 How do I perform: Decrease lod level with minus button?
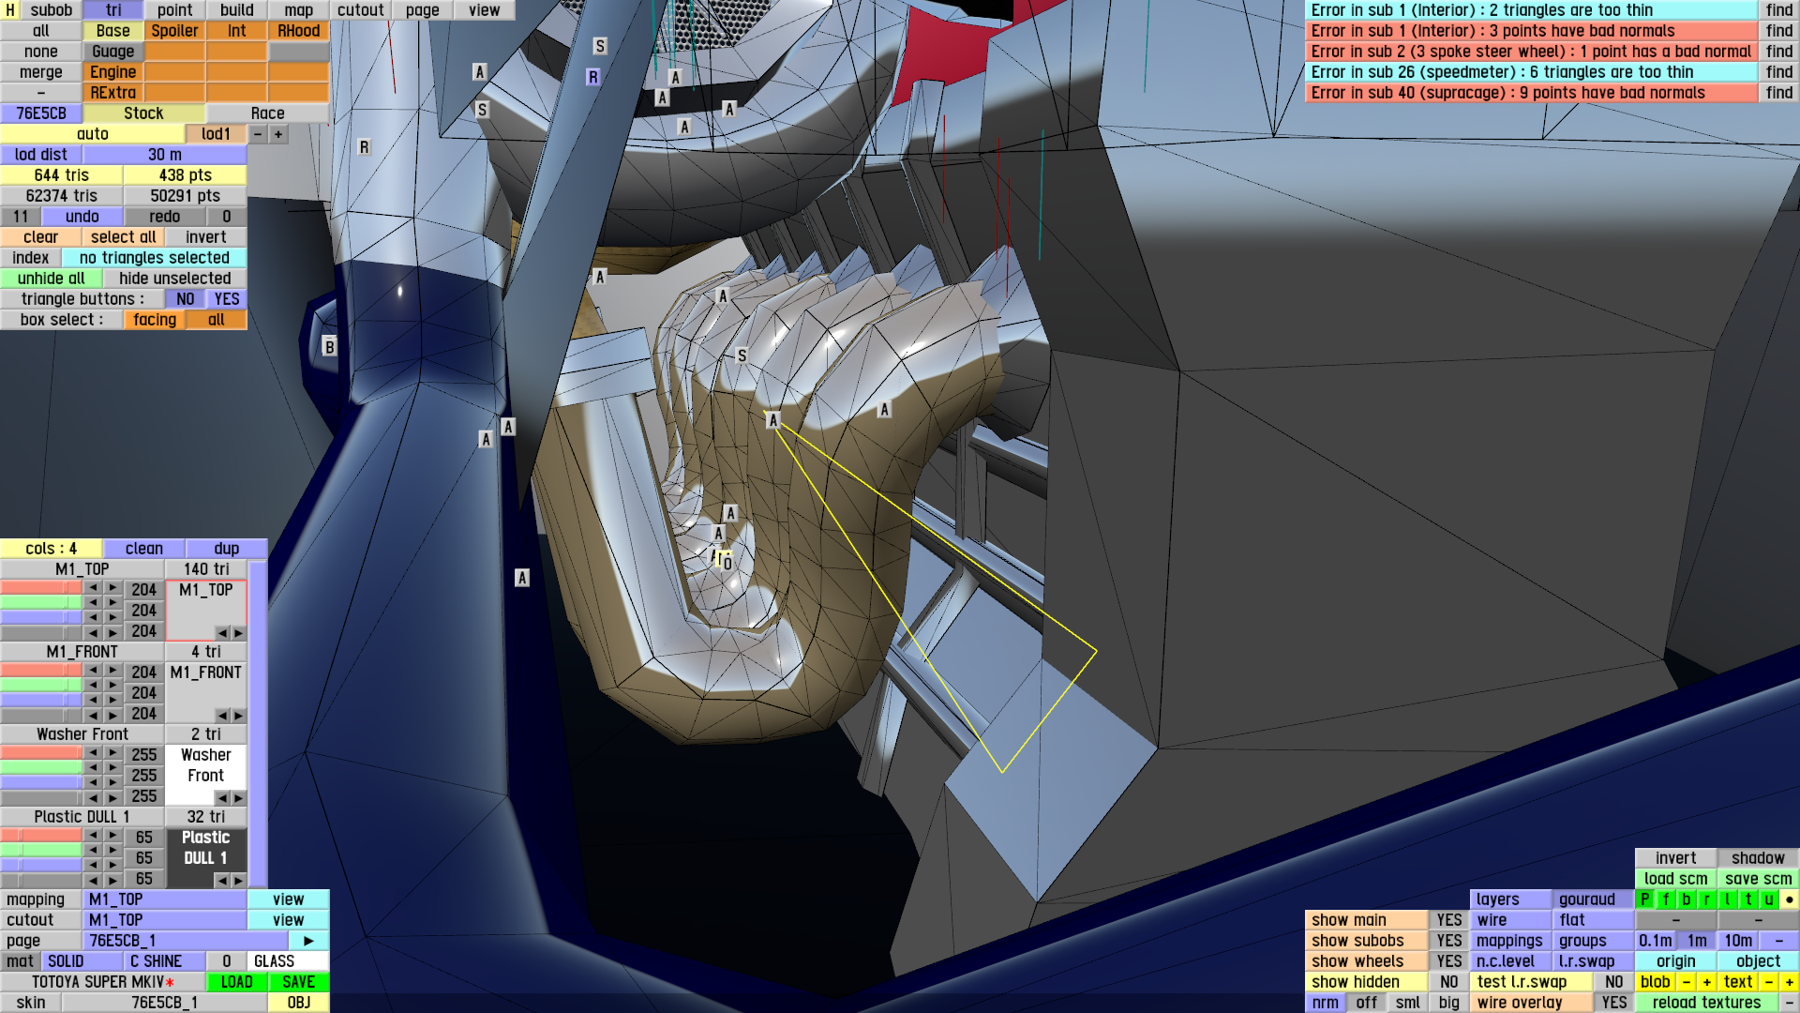click(258, 134)
